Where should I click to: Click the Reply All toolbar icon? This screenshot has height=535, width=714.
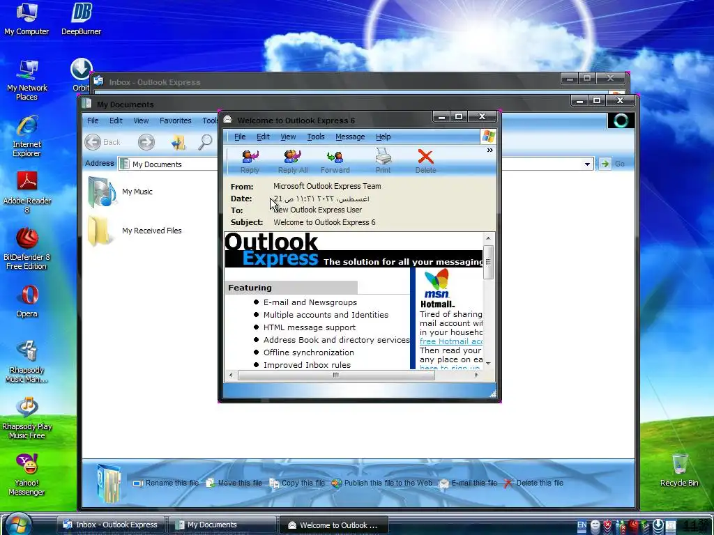click(x=292, y=162)
